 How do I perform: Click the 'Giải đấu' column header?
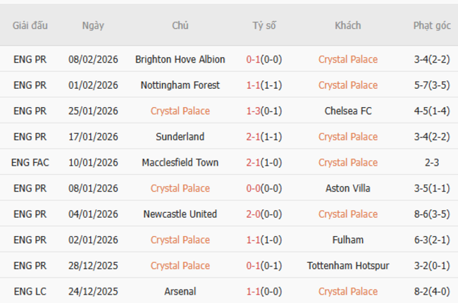click(30, 25)
